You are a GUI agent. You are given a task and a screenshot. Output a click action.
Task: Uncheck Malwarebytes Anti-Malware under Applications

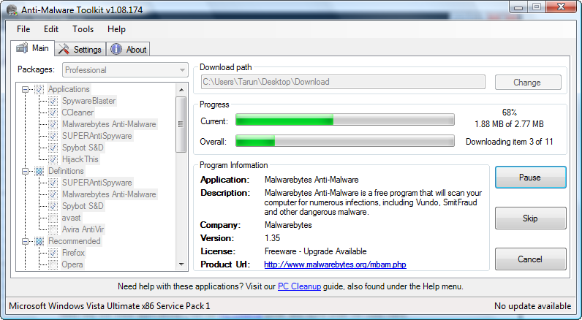(53, 124)
